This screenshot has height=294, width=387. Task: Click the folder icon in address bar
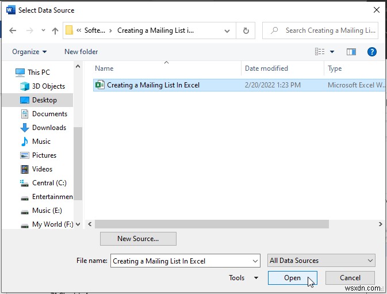[70, 30]
